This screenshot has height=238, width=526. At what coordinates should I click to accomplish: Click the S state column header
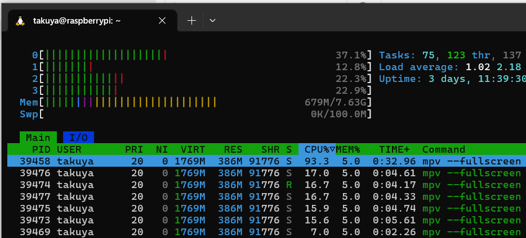coord(289,149)
